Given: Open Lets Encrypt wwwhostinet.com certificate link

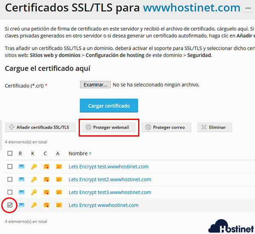Looking at the screenshot, I should click(104, 205).
